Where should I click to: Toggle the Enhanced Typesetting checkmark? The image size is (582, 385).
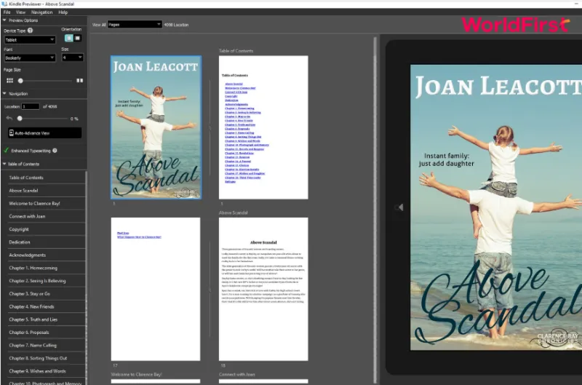[x=6, y=151]
